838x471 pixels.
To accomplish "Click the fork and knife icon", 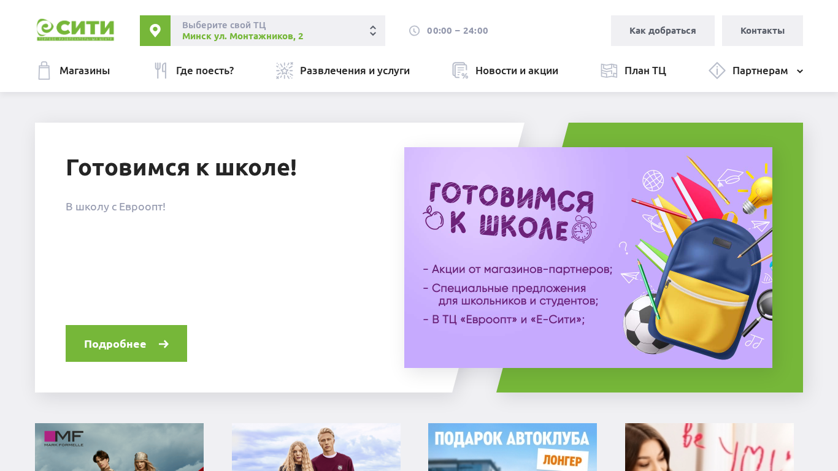I will coord(161,71).
